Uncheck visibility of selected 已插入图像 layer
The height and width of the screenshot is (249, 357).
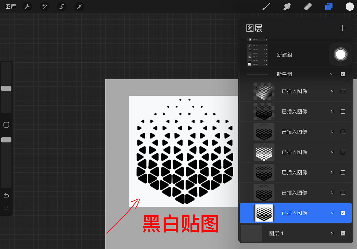(343, 213)
